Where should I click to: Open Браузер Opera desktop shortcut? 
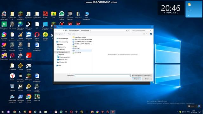[x=37, y=36]
